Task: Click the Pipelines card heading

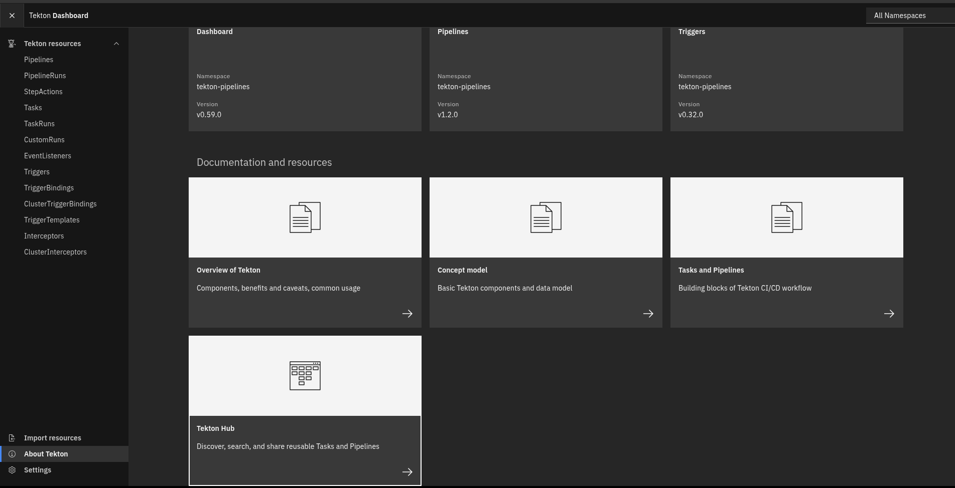Action: (453, 32)
